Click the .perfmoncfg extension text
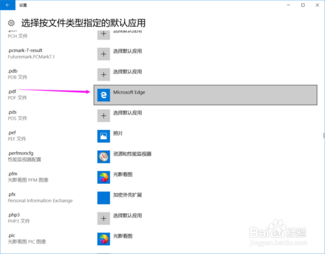The image size is (325, 254). [x=21, y=153]
